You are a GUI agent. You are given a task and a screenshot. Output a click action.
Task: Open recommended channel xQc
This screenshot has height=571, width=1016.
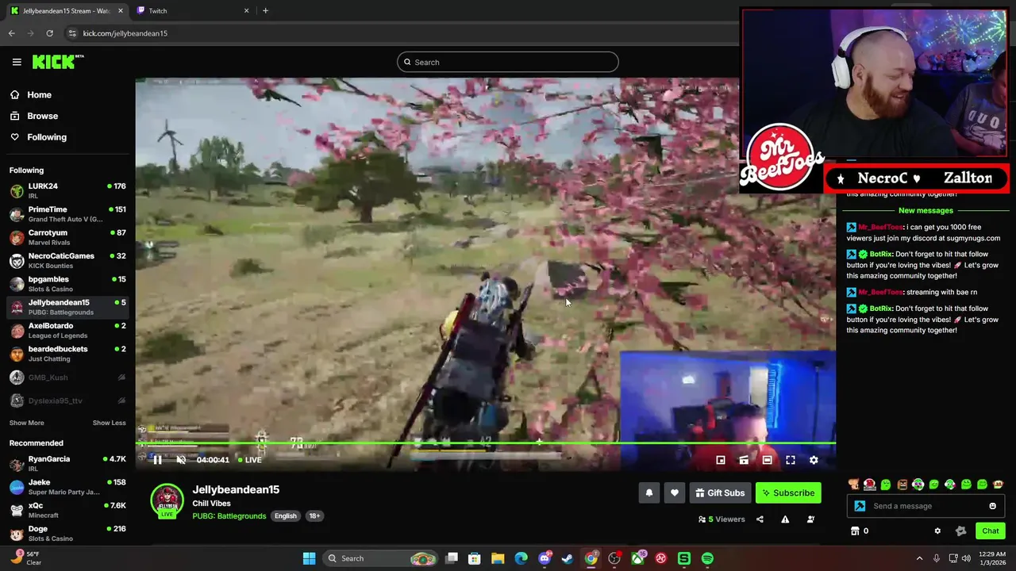tap(67, 509)
